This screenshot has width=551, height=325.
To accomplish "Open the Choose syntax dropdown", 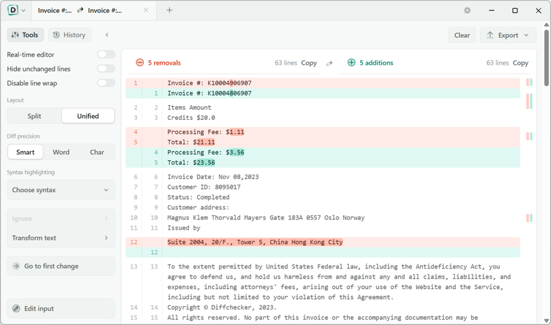I will 61,190.
